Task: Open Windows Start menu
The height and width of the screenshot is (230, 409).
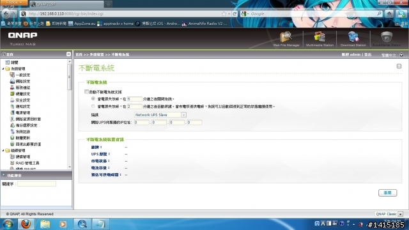Action: point(8,224)
